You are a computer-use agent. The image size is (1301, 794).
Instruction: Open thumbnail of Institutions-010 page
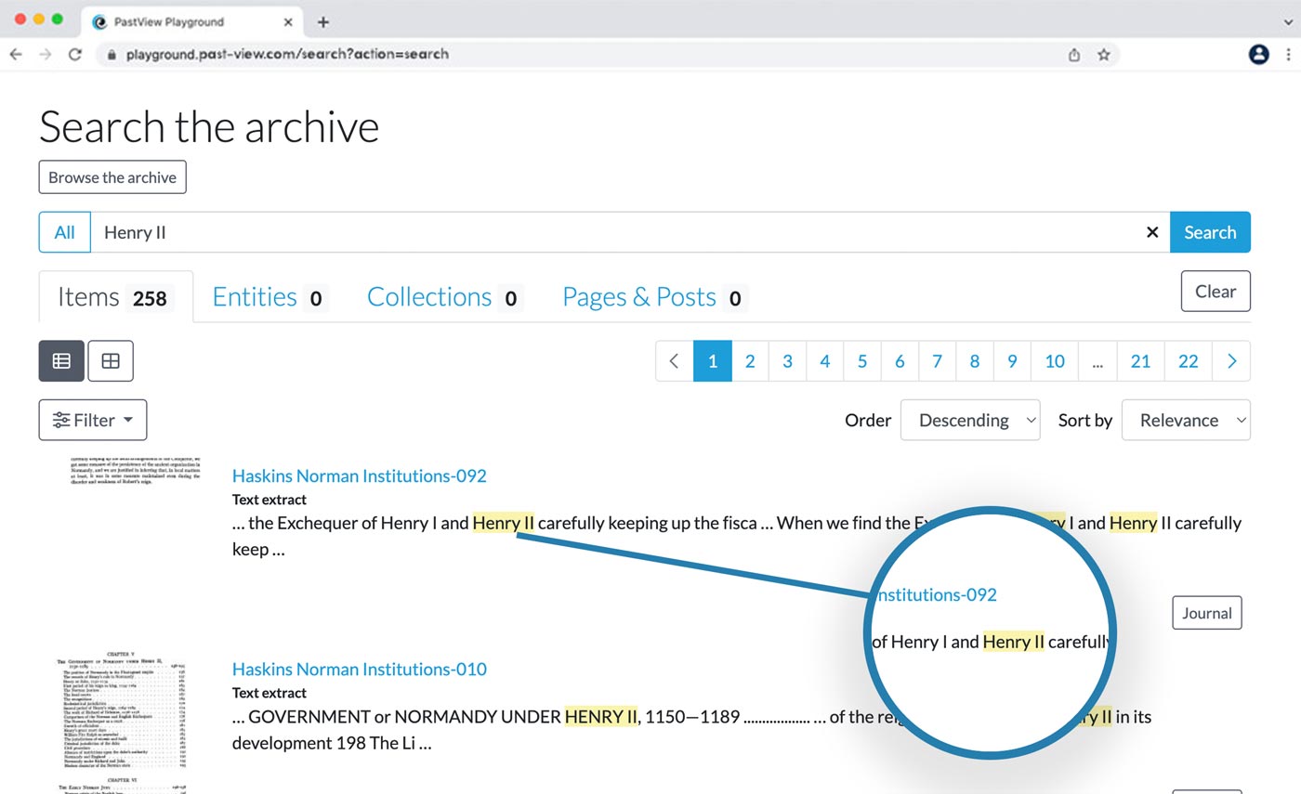(x=121, y=721)
